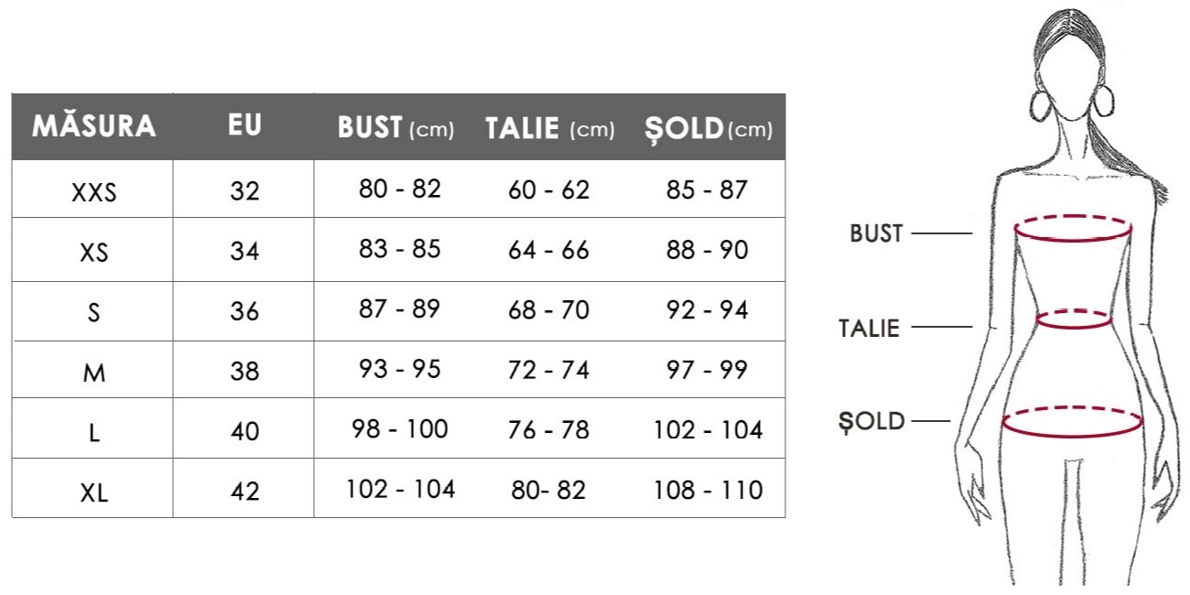Click the TALIE label beside the figure
Image resolution: width=1190 pixels, height=595 pixels.
tap(869, 328)
